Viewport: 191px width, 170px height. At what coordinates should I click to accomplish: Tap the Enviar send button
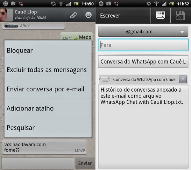(85, 163)
